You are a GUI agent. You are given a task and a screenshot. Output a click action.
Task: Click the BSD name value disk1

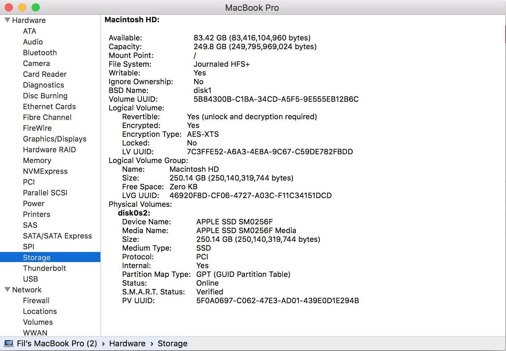pyautogui.click(x=202, y=90)
